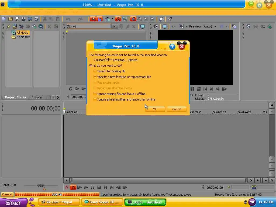Click the timeline zoom out minus button
The image size is (276, 207).
point(265,180)
